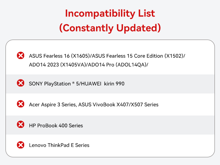Image resolution: width=220 pixels, height=165 pixels.
Task: Click the red X beside Acer Aspire 3 Series
Action: coord(21,104)
